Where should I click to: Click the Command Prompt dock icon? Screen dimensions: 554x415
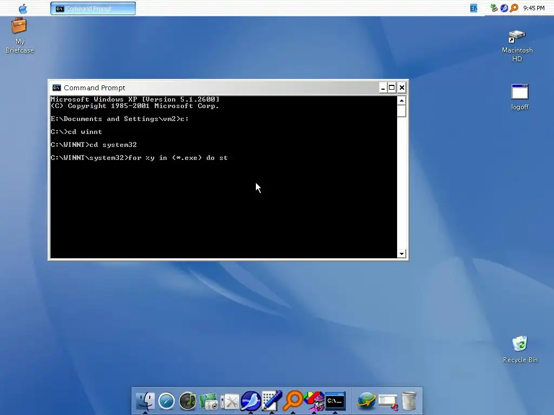pyautogui.click(x=335, y=401)
